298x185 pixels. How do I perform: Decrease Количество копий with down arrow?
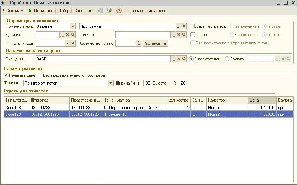coord(139,45)
